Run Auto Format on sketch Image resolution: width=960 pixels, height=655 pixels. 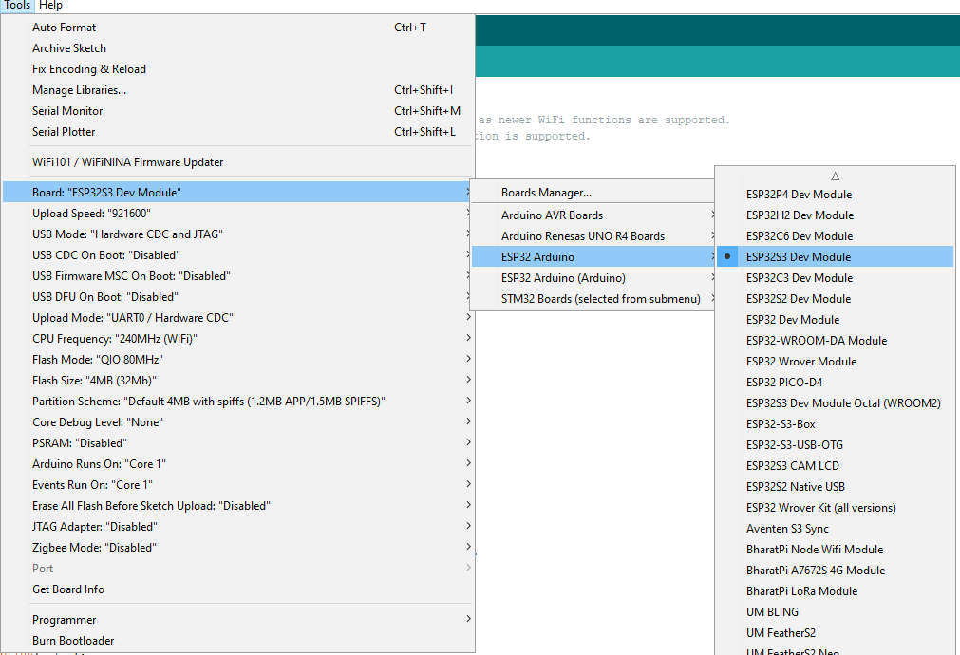click(64, 28)
